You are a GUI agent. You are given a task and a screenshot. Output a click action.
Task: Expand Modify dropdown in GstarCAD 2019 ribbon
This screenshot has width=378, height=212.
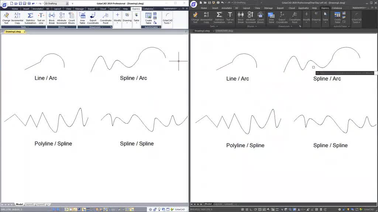point(117,18)
